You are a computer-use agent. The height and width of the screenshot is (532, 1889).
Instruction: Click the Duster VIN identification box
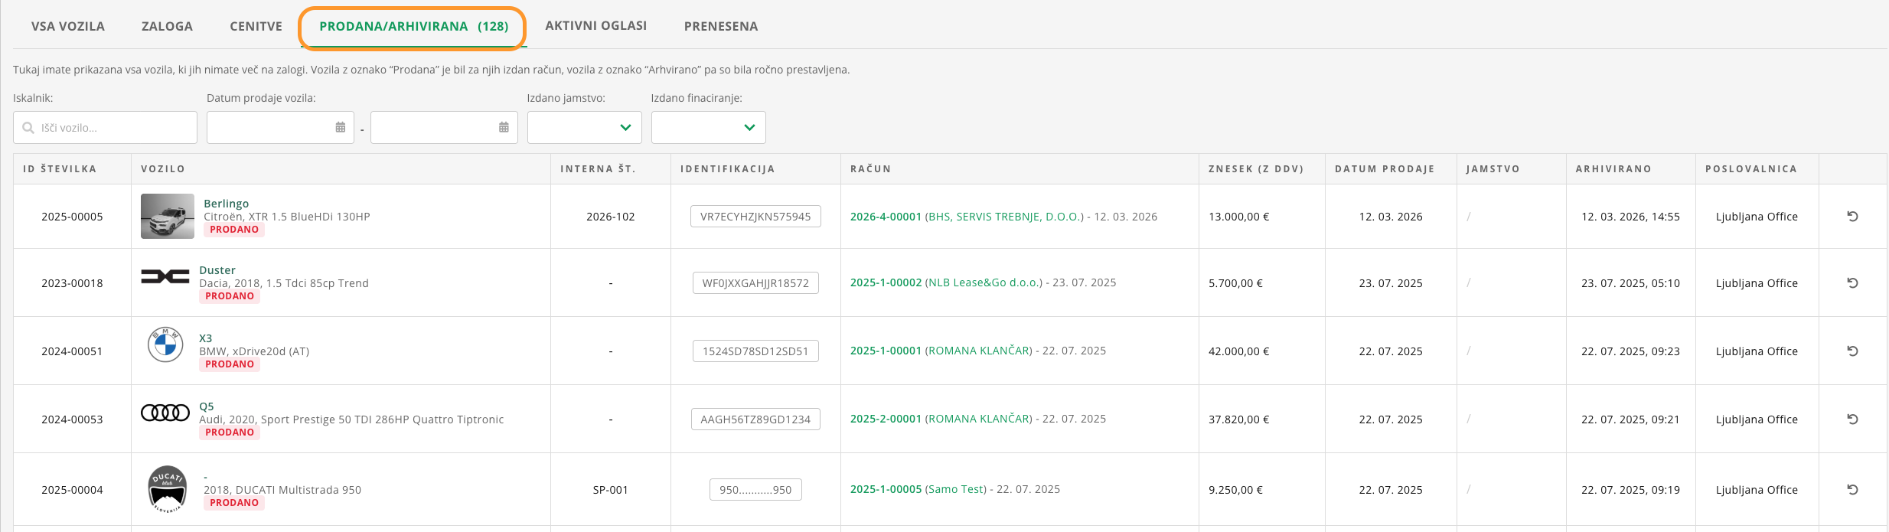[x=755, y=283]
